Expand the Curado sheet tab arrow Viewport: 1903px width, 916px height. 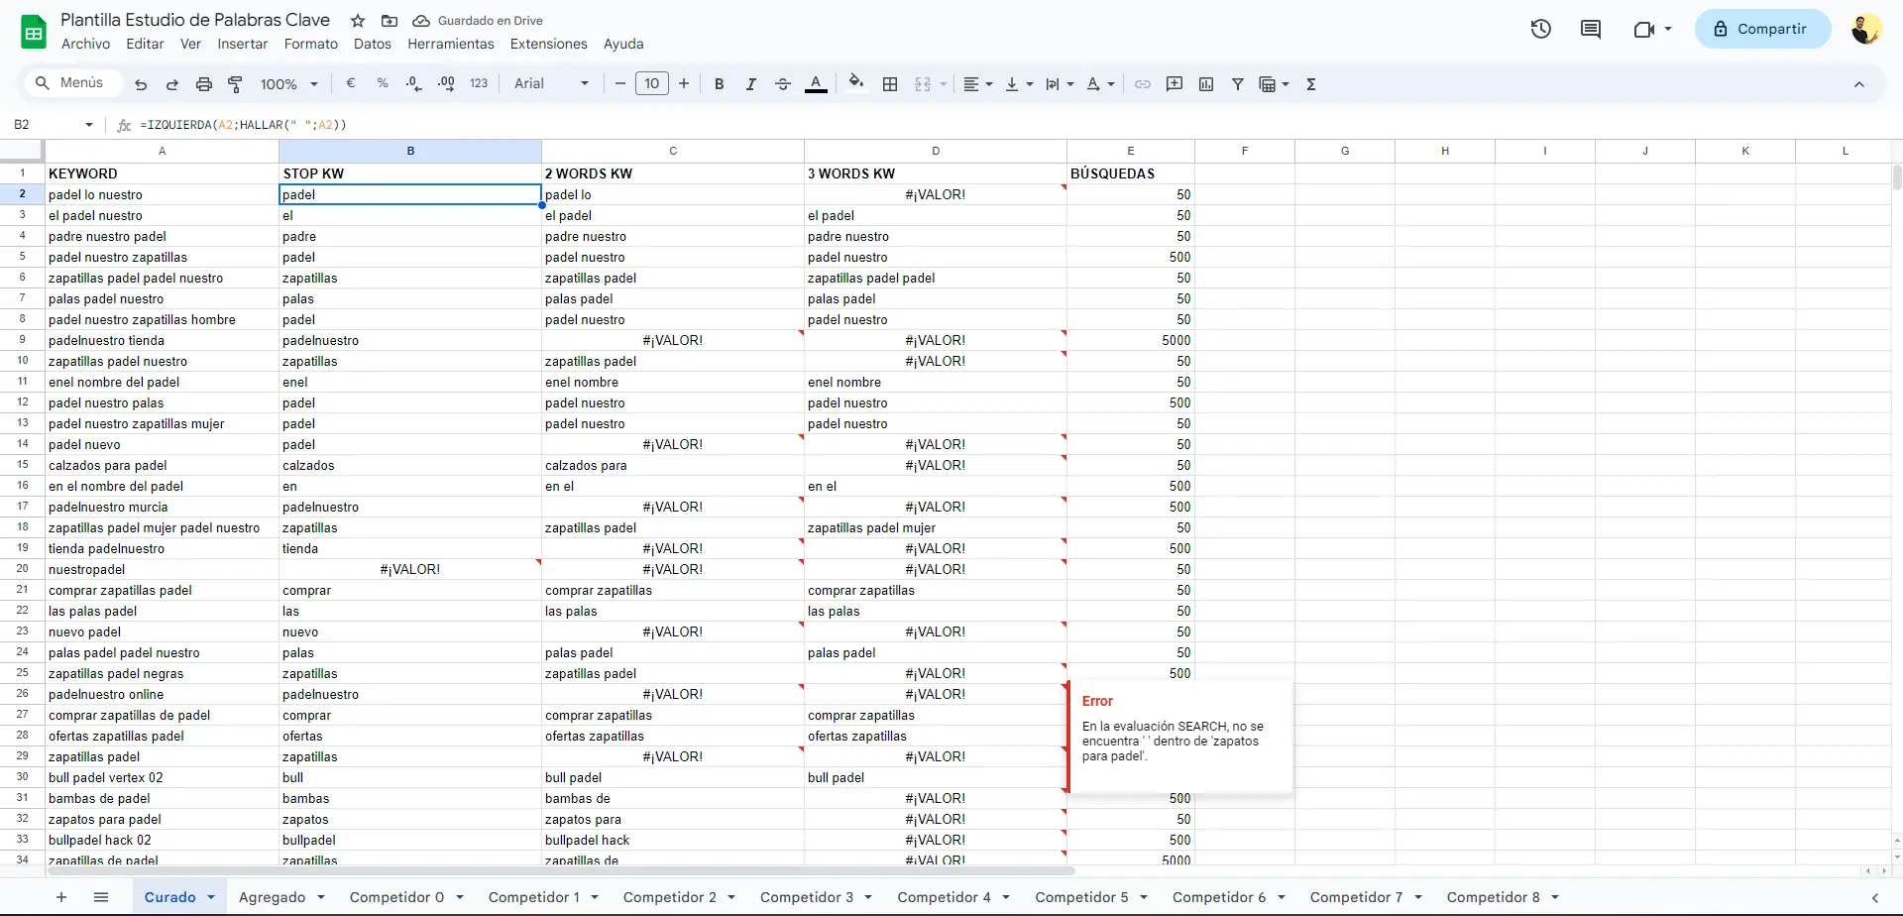coord(211,897)
